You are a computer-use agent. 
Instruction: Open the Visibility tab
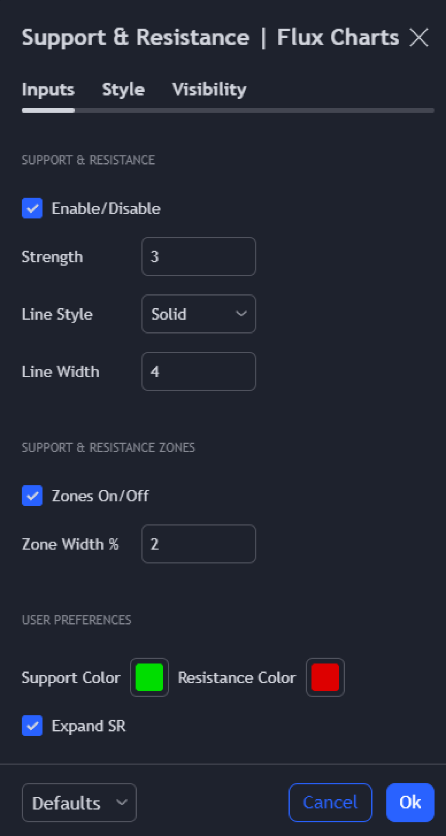[x=209, y=90]
